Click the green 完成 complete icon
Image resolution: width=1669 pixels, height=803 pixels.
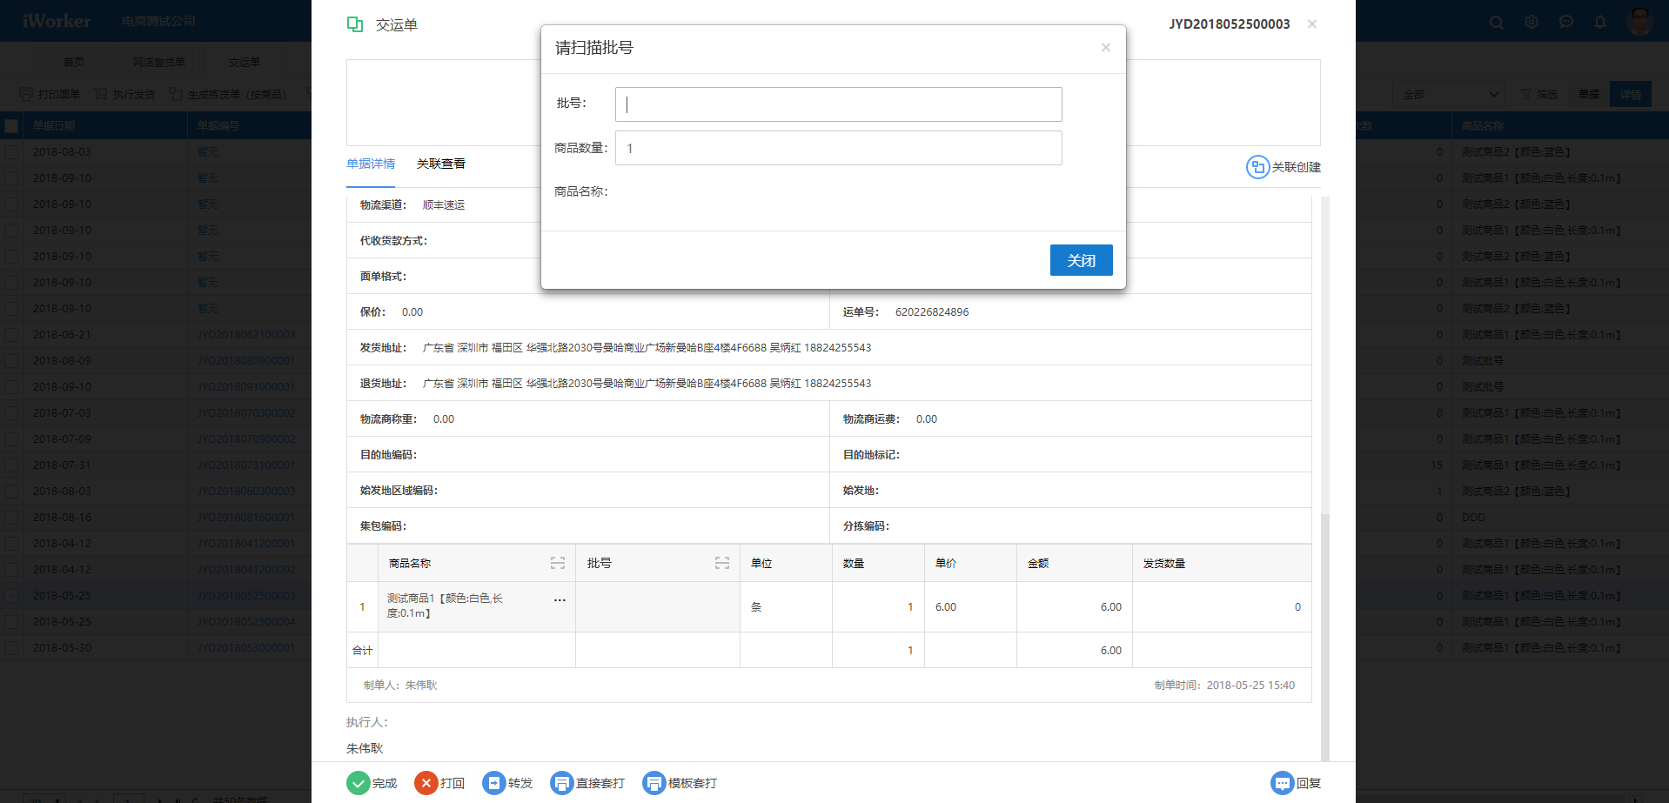tap(358, 783)
